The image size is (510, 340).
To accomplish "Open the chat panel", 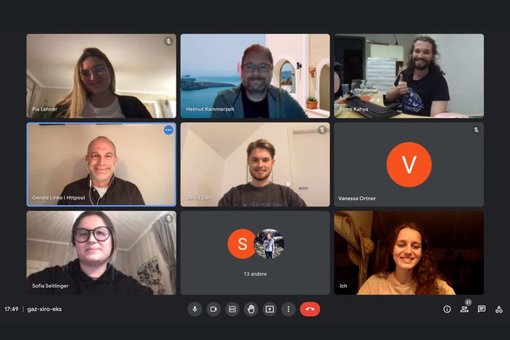I will point(482,309).
